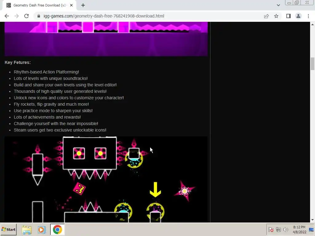Click scrollbar down arrow
This screenshot has width=315, height=236.
point(313,220)
